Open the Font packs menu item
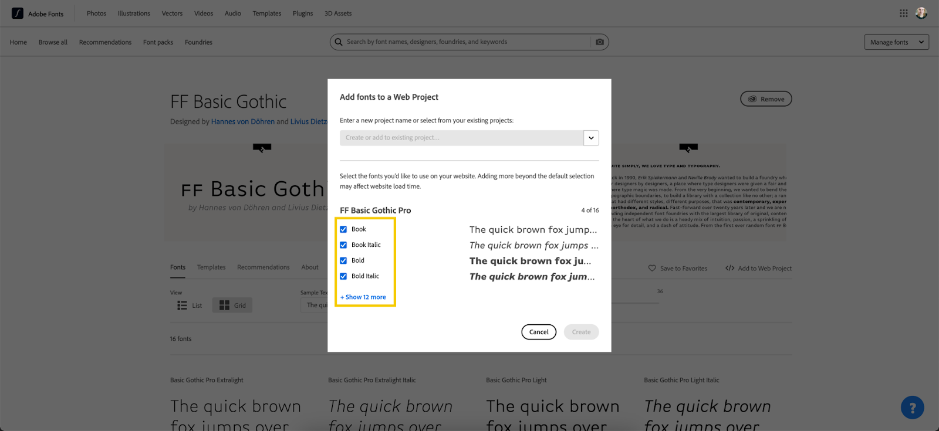The height and width of the screenshot is (431, 939). (158, 42)
